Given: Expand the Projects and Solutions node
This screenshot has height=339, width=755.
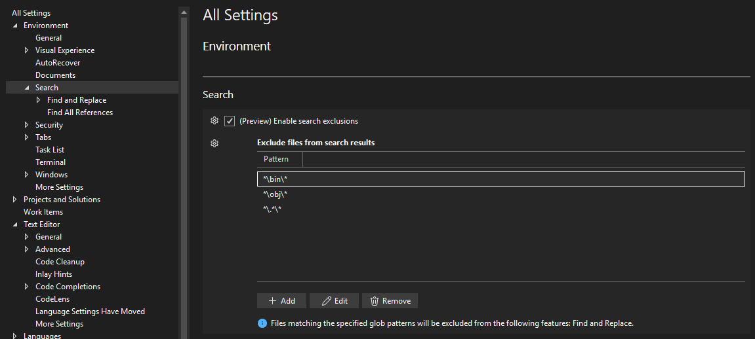Looking at the screenshot, I should click(x=15, y=200).
